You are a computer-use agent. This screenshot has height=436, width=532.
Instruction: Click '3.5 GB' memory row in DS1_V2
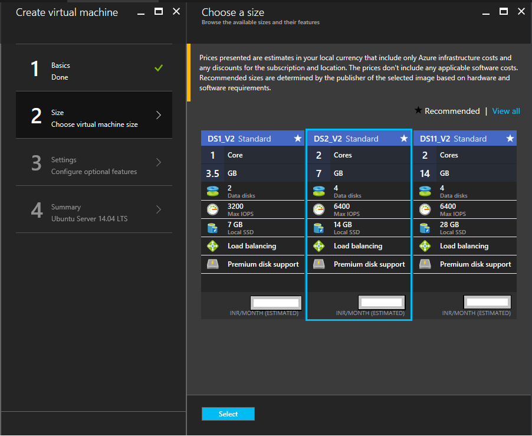[x=253, y=173]
